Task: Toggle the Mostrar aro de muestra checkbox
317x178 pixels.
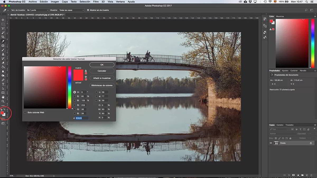Action: point(88,10)
